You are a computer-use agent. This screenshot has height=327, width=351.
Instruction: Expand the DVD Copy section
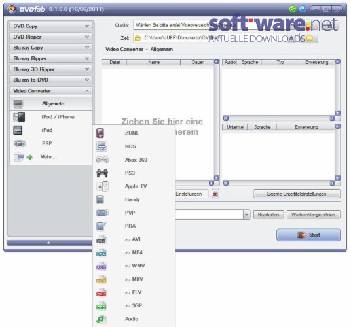click(x=51, y=26)
